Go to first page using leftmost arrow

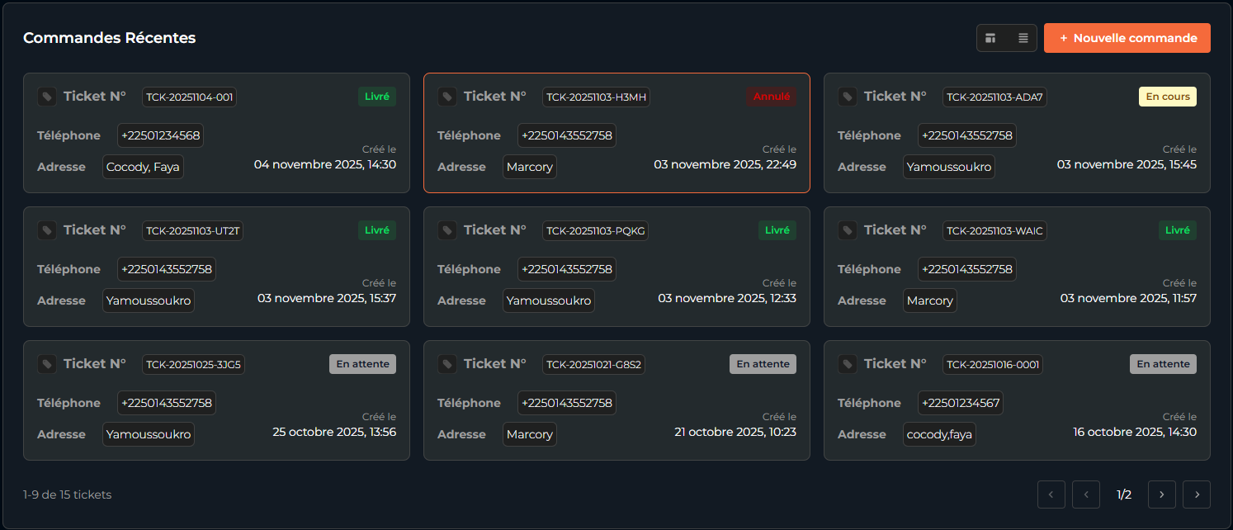(x=1051, y=495)
